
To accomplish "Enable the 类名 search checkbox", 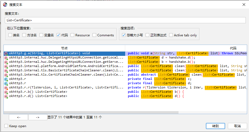I will [x=10, y=35].
